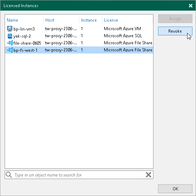Click the SQL database icon for yak-sql-2
This screenshot has height=196, width=196.
(10, 36)
